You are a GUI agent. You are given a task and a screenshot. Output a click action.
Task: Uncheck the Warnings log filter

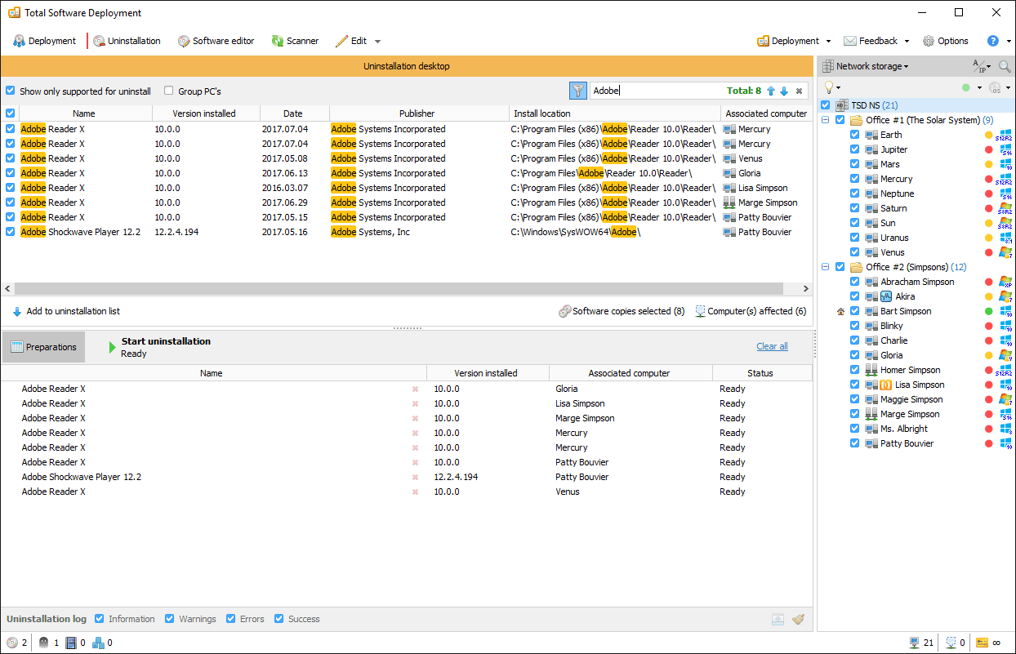pyautogui.click(x=170, y=619)
